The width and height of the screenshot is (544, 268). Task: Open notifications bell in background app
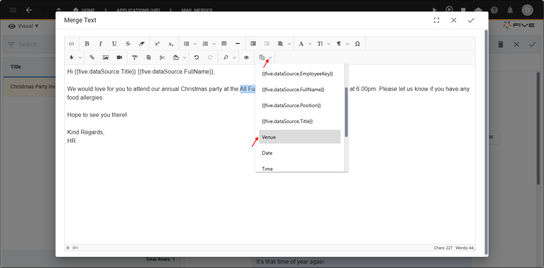[510, 10]
